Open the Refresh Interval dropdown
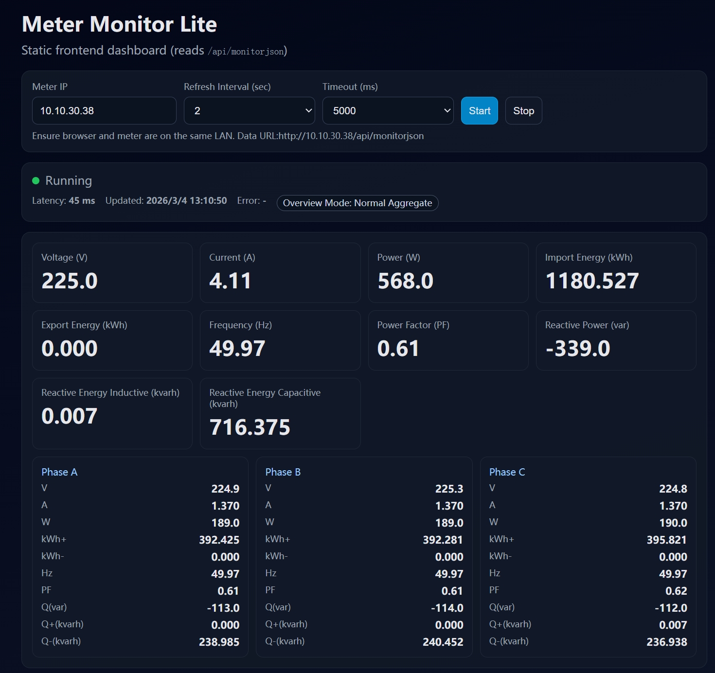The width and height of the screenshot is (715, 673). click(x=249, y=111)
